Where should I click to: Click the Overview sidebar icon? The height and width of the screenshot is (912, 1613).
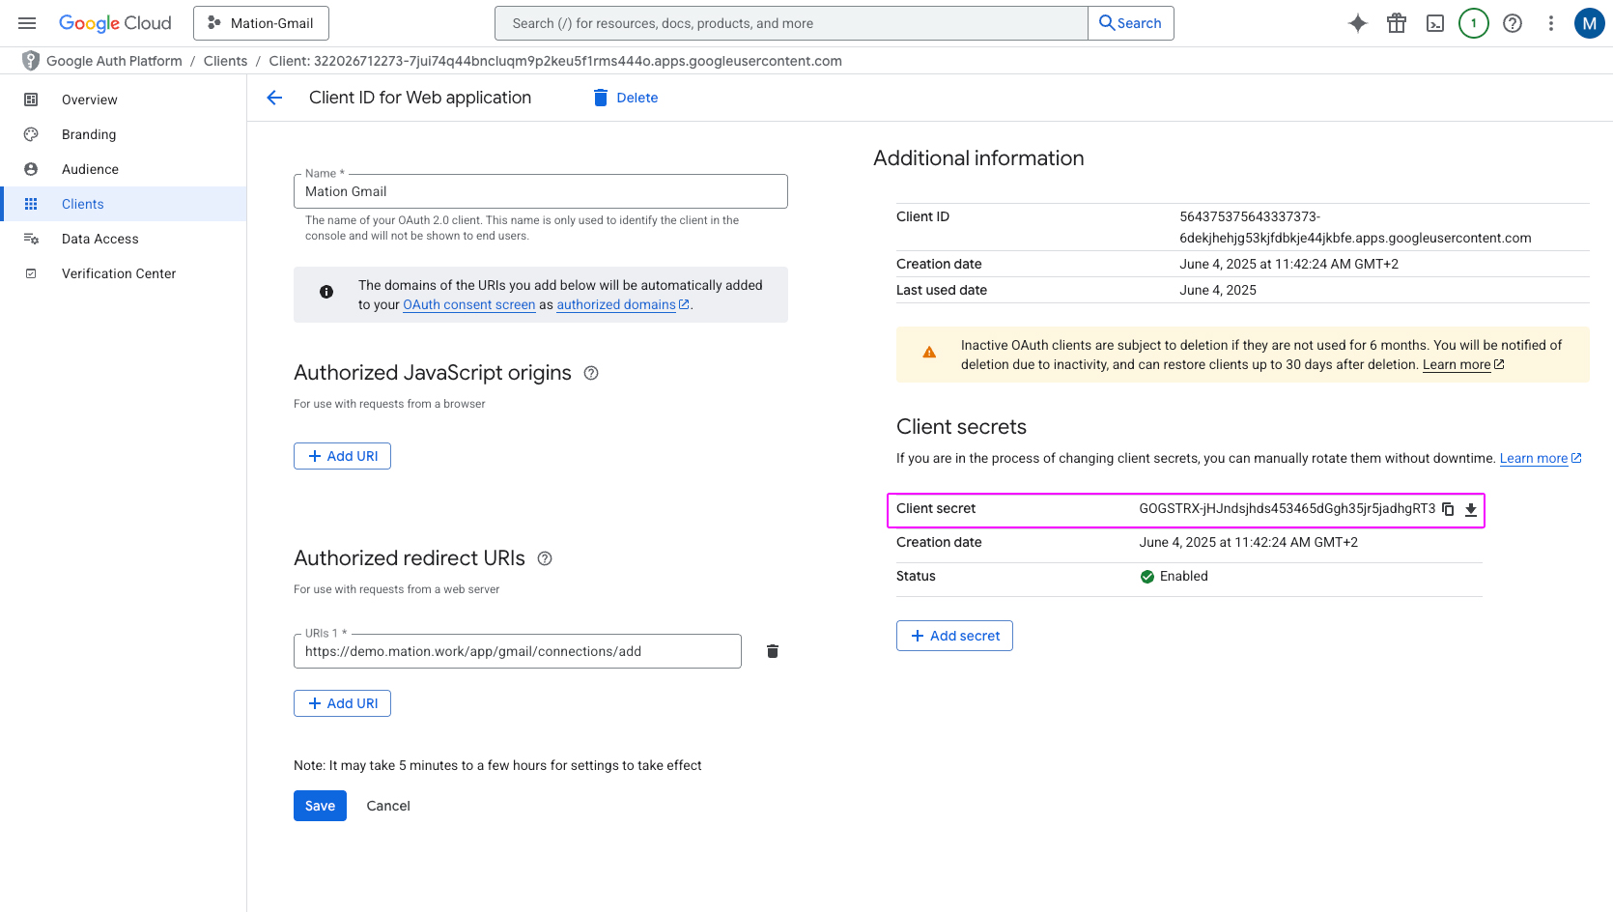(x=31, y=100)
